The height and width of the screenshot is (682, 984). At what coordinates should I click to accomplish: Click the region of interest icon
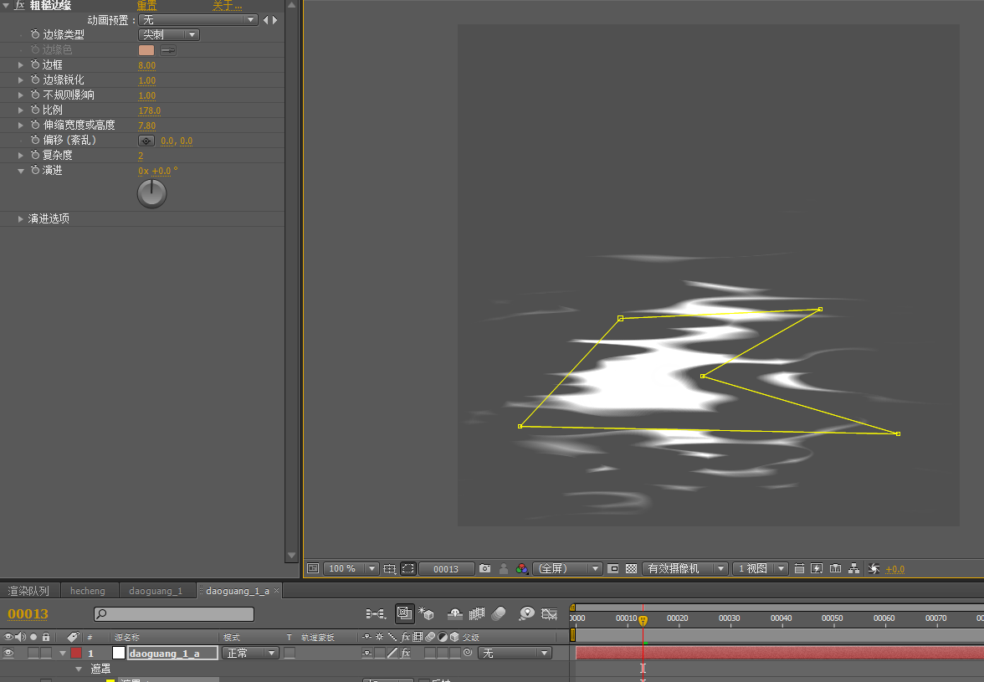point(613,568)
